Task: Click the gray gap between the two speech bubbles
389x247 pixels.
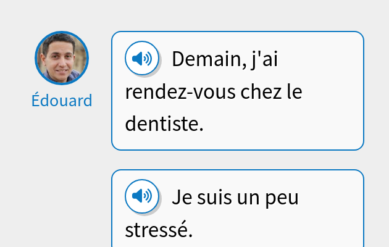Action: tap(238, 160)
